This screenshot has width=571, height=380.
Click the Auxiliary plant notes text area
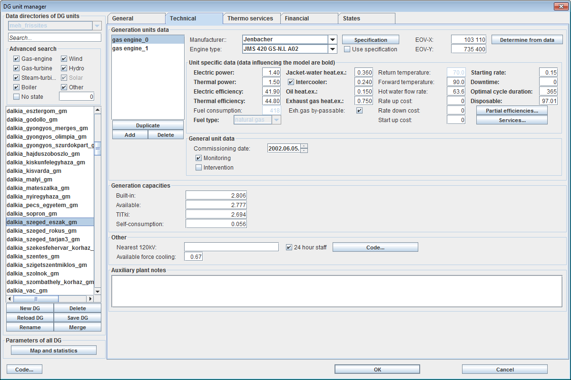tap(337, 291)
